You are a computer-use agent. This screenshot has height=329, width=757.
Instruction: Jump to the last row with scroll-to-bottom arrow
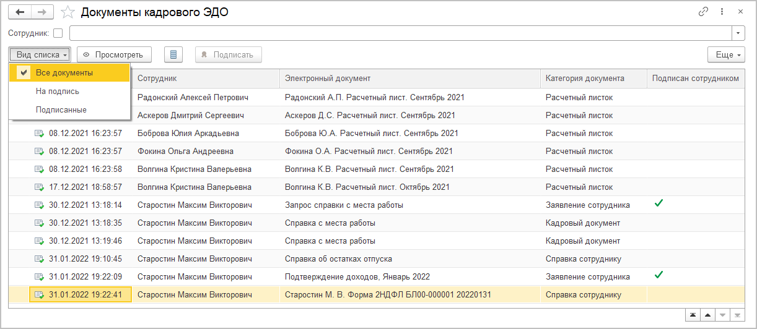(x=737, y=316)
